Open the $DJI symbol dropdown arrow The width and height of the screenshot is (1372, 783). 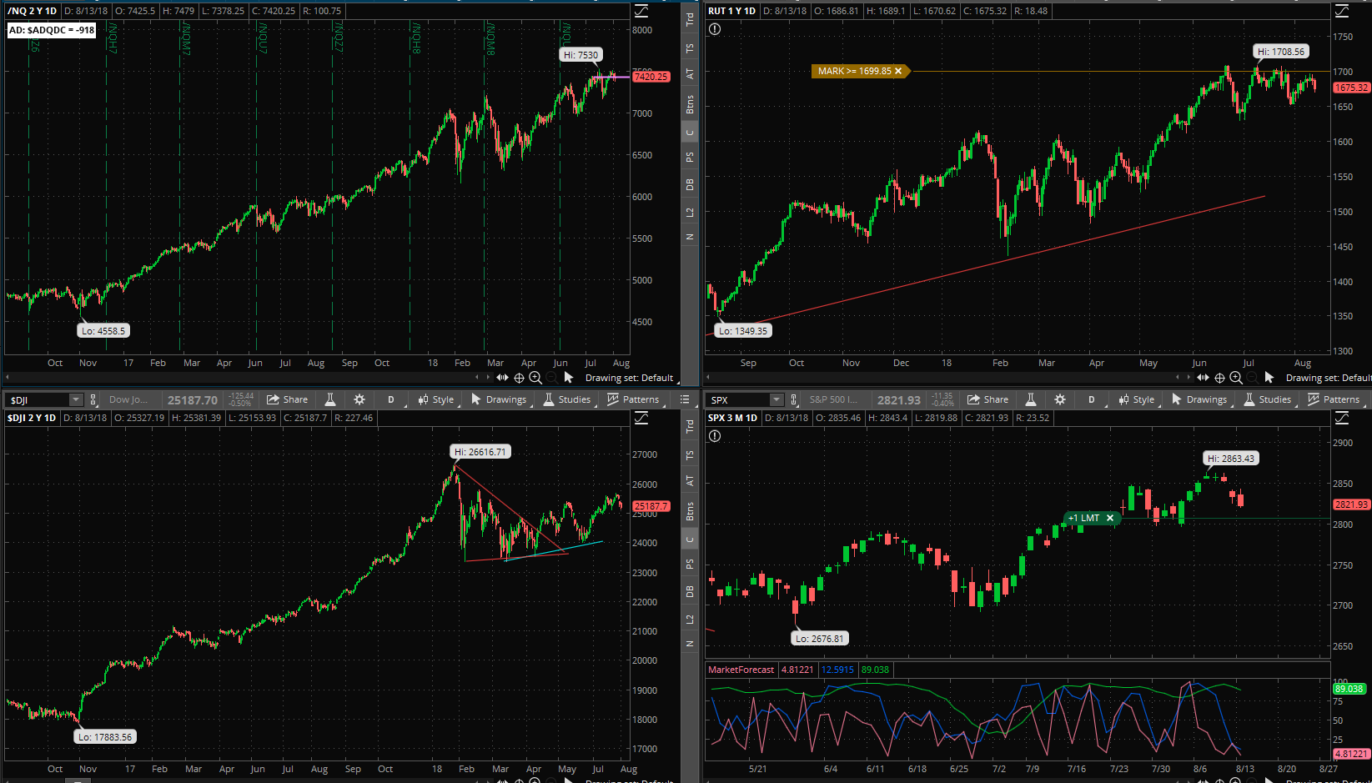(x=76, y=399)
